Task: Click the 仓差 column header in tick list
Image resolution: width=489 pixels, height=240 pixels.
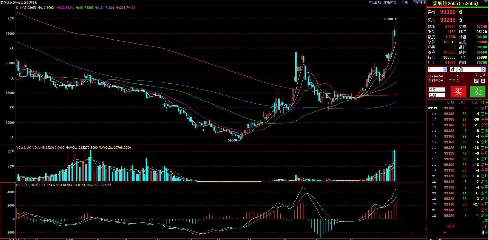Action: pos(475,102)
